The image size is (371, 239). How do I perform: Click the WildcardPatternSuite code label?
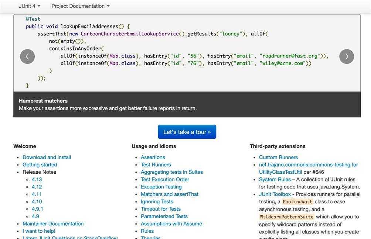click(286, 217)
